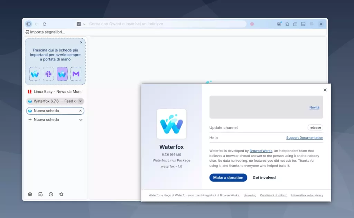This screenshot has width=354, height=218.
Task: Click Make a donation button
Action: [228, 178]
